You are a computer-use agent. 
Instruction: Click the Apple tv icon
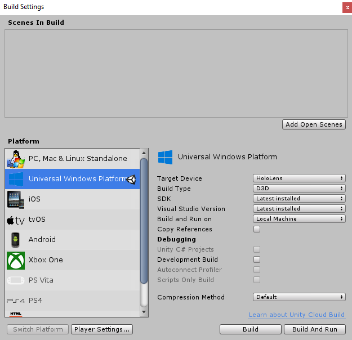tap(16, 221)
